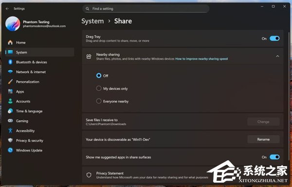Click the Find a setting search box

click(146, 9)
